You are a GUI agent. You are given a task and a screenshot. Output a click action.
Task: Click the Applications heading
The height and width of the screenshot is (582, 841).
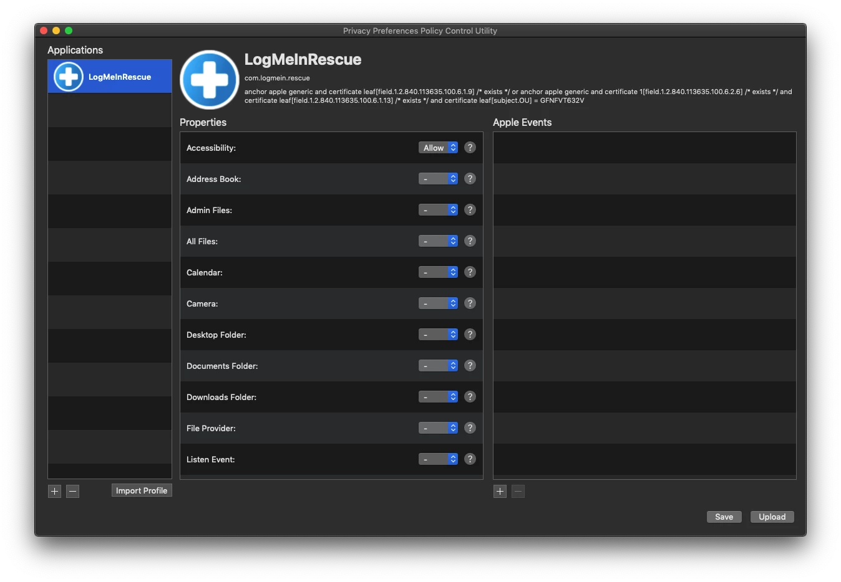click(75, 50)
